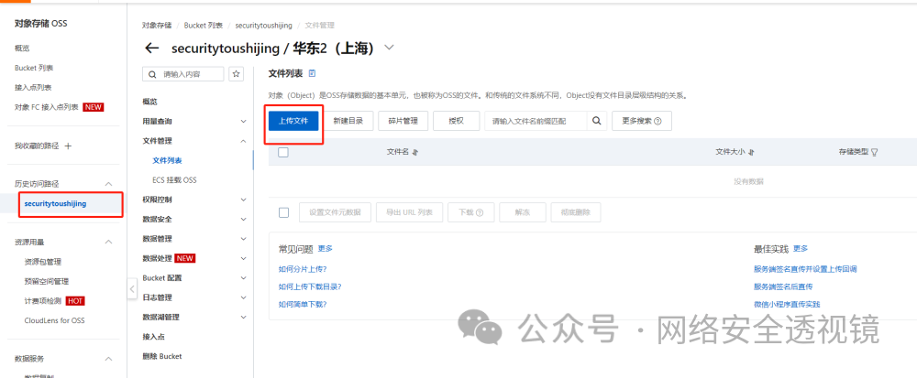Open 概览 in the left OSS sidebar
Image resolution: width=917 pixels, height=378 pixels.
click(x=22, y=48)
